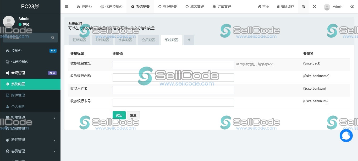This screenshot has width=358, height=161.
Task: Click the {$site.banknum} variable name
Action: (x=315, y=101)
